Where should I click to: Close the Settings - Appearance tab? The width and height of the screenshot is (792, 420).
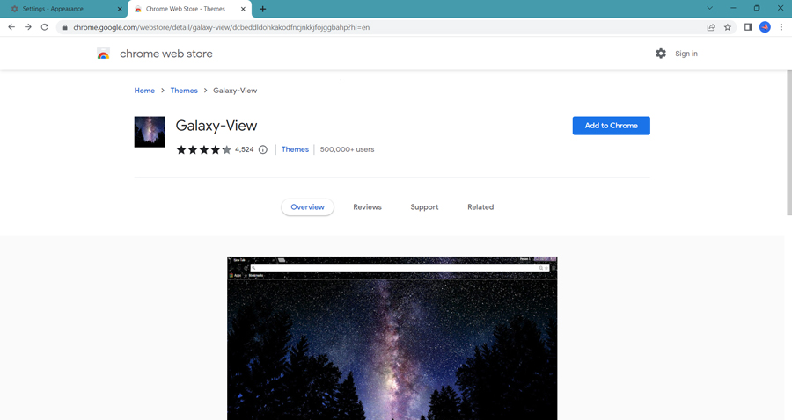pyautogui.click(x=120, y=9)
